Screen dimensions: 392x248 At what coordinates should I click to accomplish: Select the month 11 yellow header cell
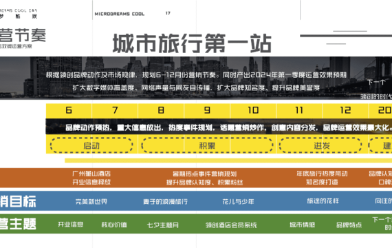[299, 110]
